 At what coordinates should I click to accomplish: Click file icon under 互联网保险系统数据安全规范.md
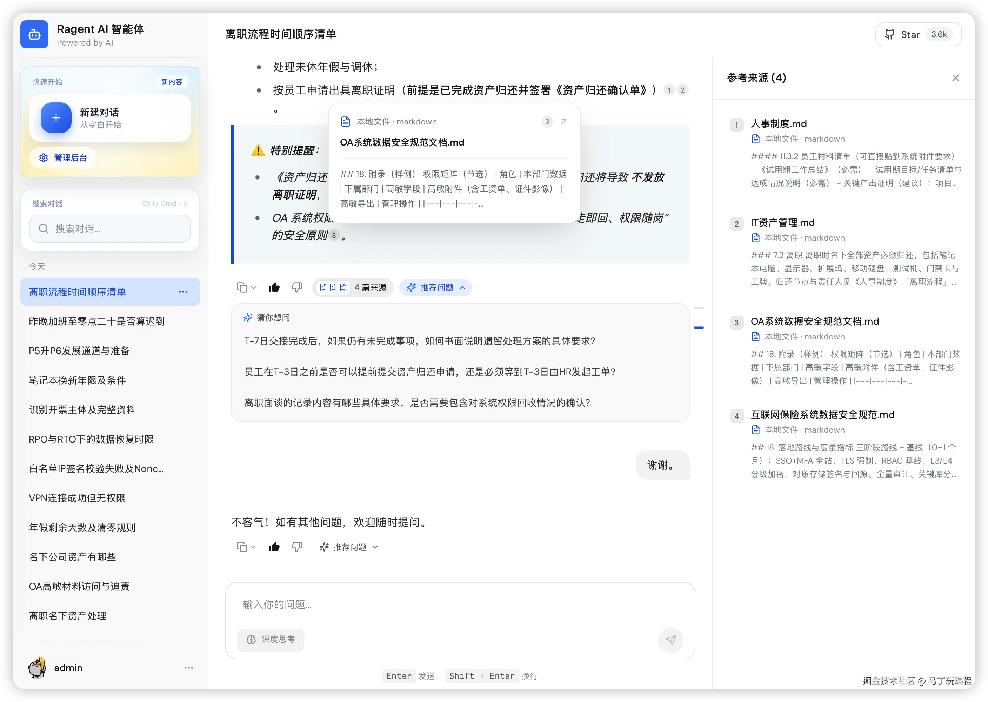pyautogui.click(x=755, y=430)
